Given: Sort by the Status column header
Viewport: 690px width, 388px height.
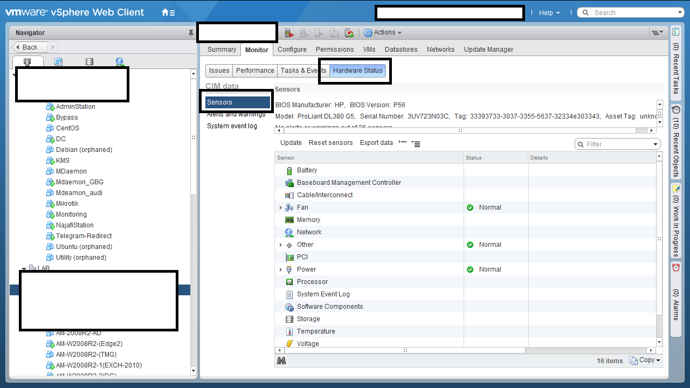Looking at the screenshot, I should pyautogui.click(x=496, y=158).
